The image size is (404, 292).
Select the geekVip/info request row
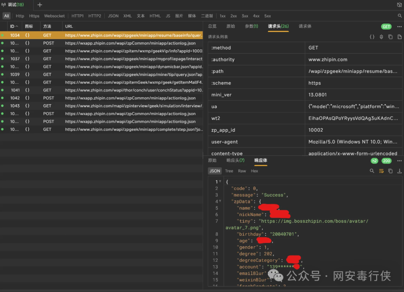pyautogui.click(x=101, y=51)
